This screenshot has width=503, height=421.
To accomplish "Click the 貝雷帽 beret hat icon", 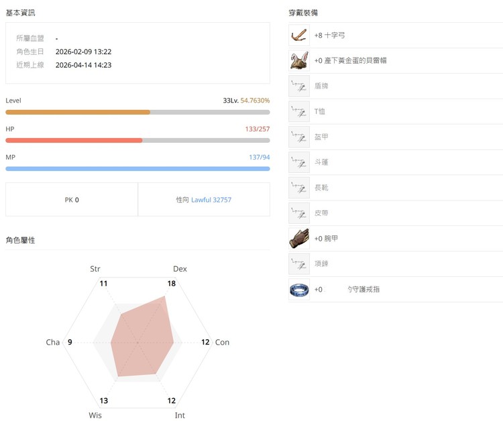I will tap(298, 60).
